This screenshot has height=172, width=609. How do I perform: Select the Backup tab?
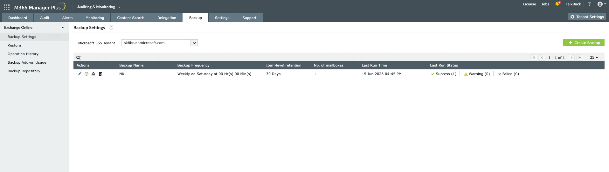point(196,18)
